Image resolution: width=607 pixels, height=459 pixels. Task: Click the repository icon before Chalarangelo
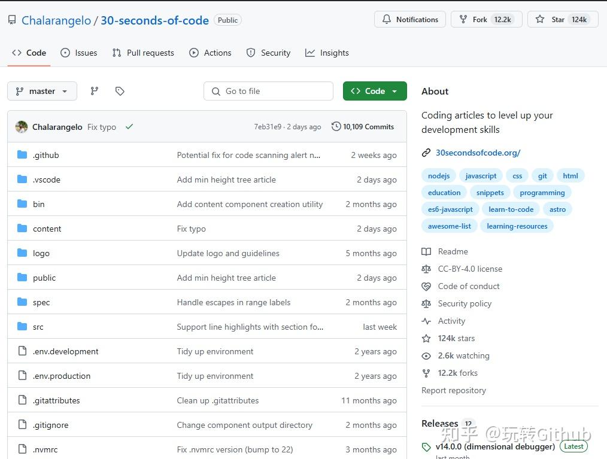pyautogui.click(x=12, y=20)
